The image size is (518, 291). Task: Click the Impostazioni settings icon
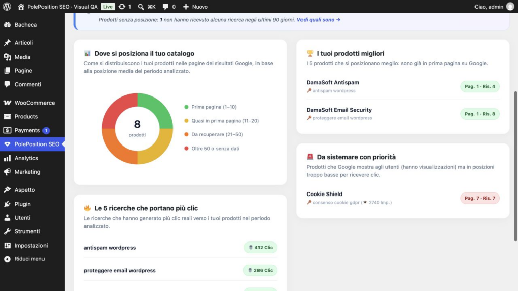[7, 246]
